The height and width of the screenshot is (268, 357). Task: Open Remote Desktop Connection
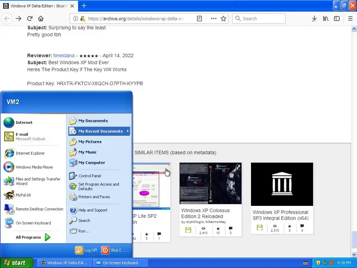(x=33, y=209)
